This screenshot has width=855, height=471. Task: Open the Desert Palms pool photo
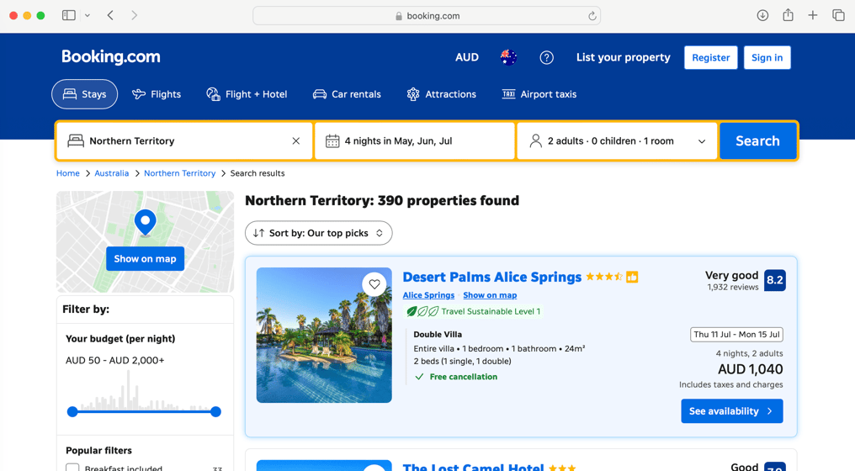(x=324, y=335)
